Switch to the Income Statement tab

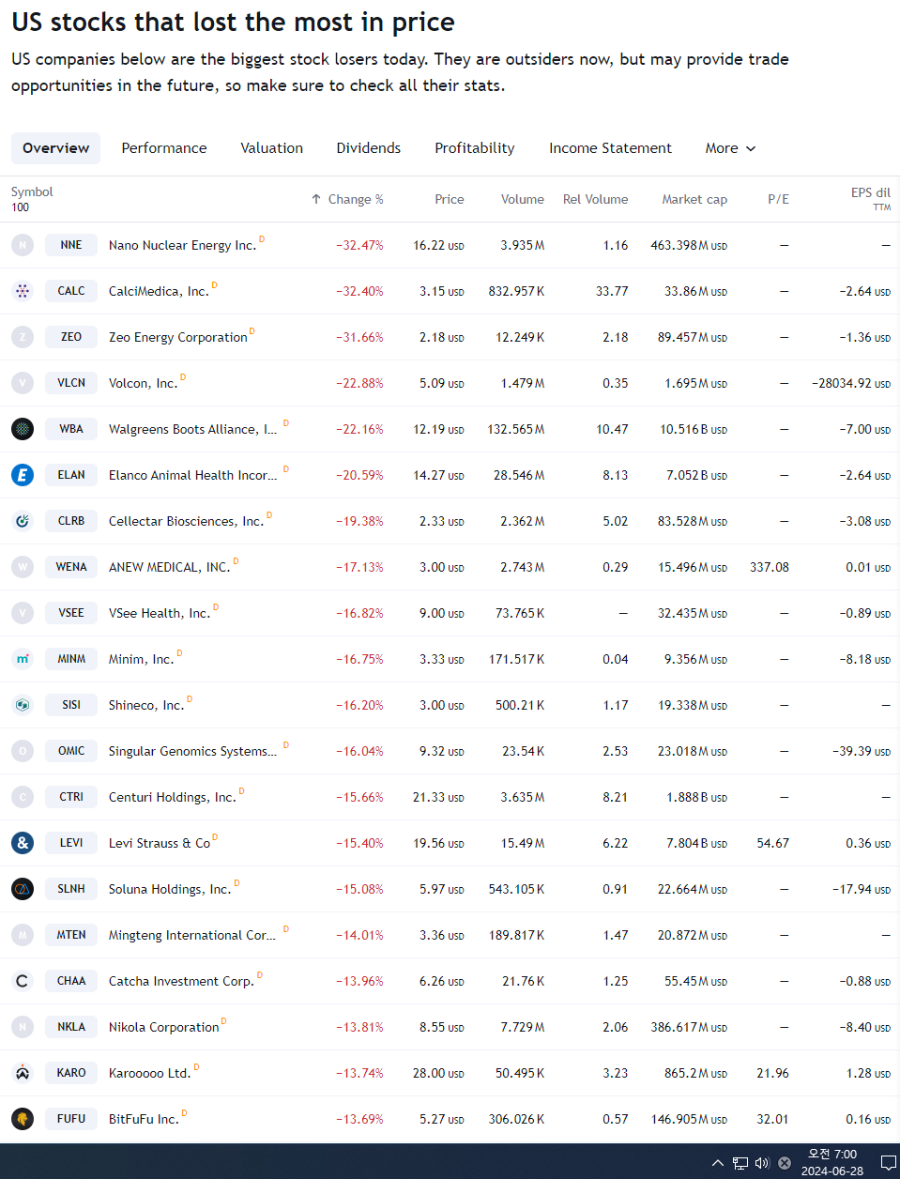coord(611,148)
